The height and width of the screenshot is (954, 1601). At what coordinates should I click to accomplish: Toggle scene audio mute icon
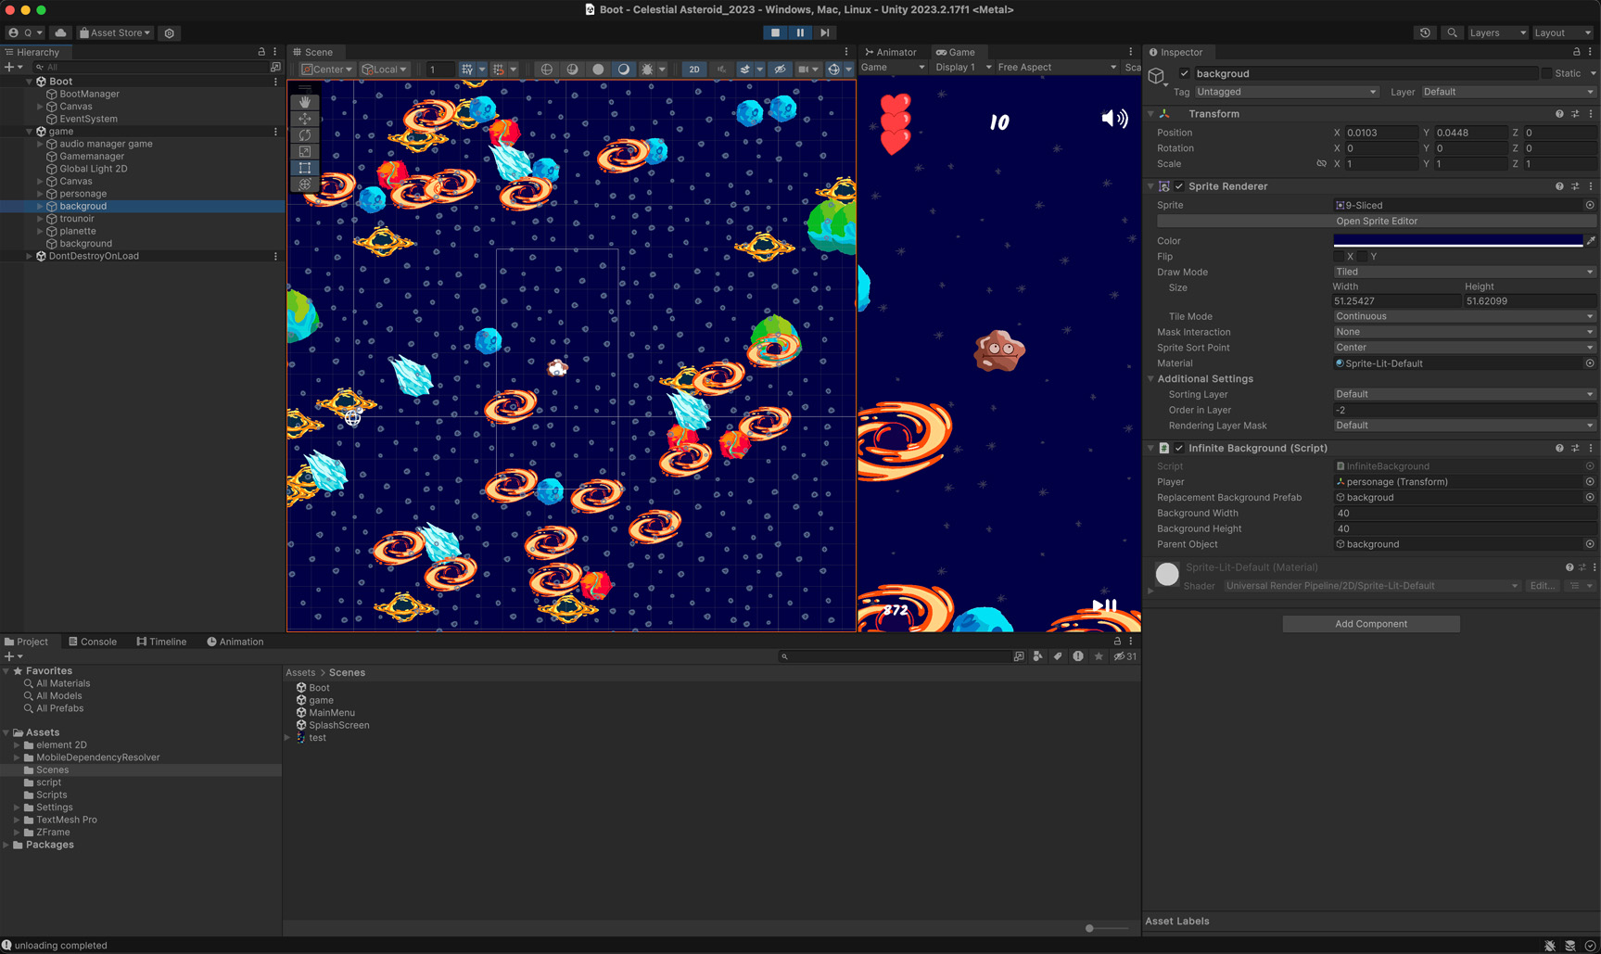point(721,70)
